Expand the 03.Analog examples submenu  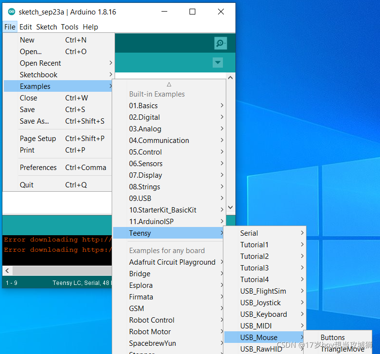169,129
